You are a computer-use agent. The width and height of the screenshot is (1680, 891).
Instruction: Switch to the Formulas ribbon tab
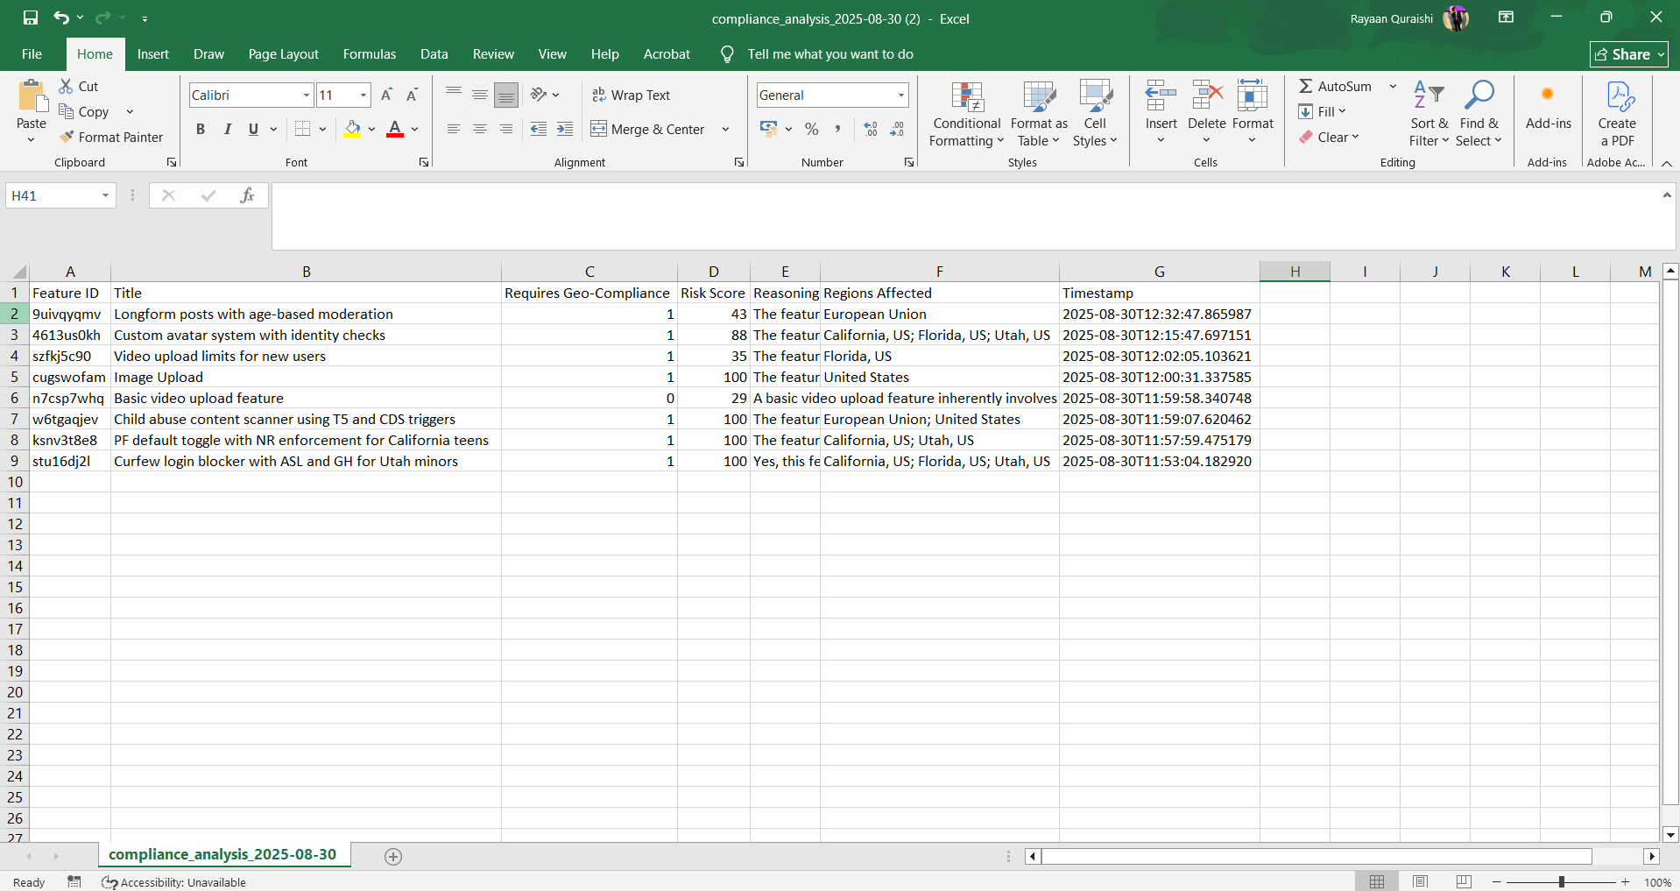[369, 53]
